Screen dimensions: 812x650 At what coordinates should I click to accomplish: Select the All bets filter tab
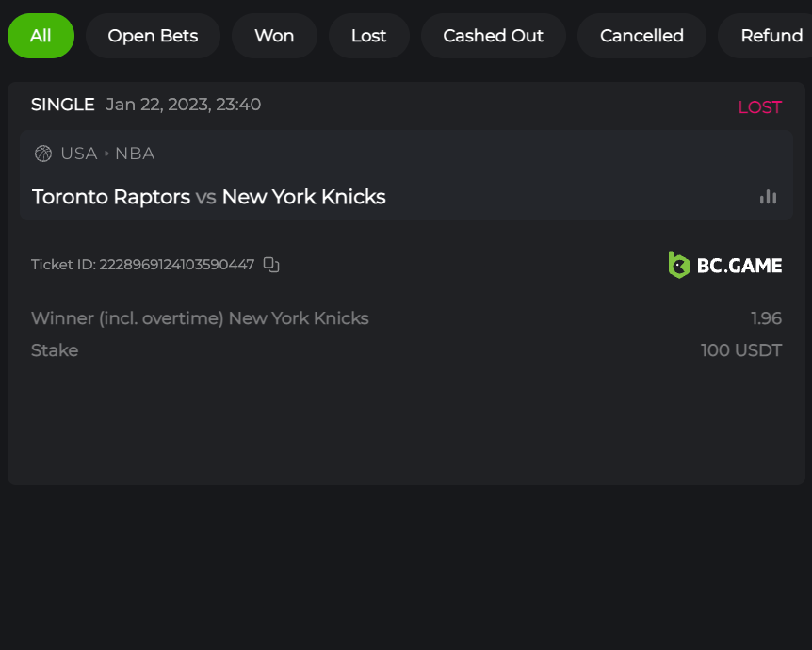click(x=41, y=36)
